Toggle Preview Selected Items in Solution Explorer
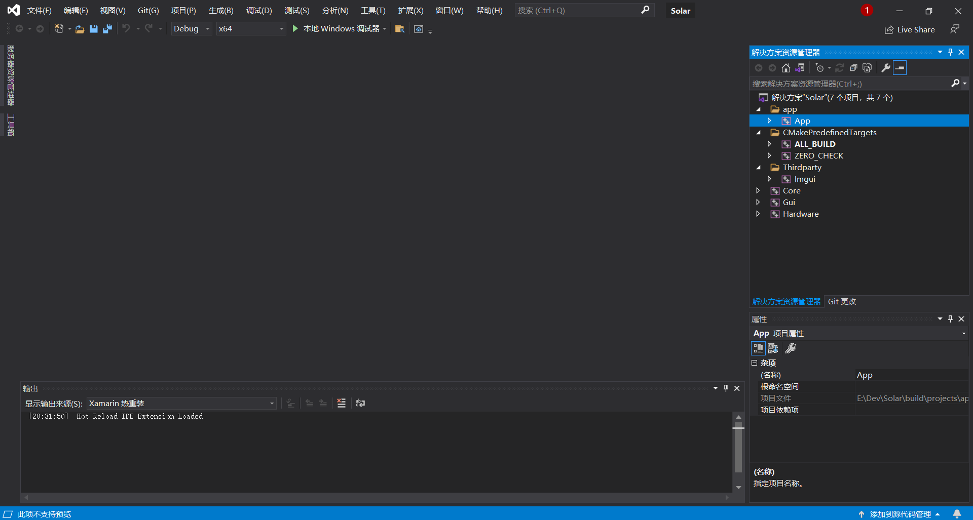 900,68
